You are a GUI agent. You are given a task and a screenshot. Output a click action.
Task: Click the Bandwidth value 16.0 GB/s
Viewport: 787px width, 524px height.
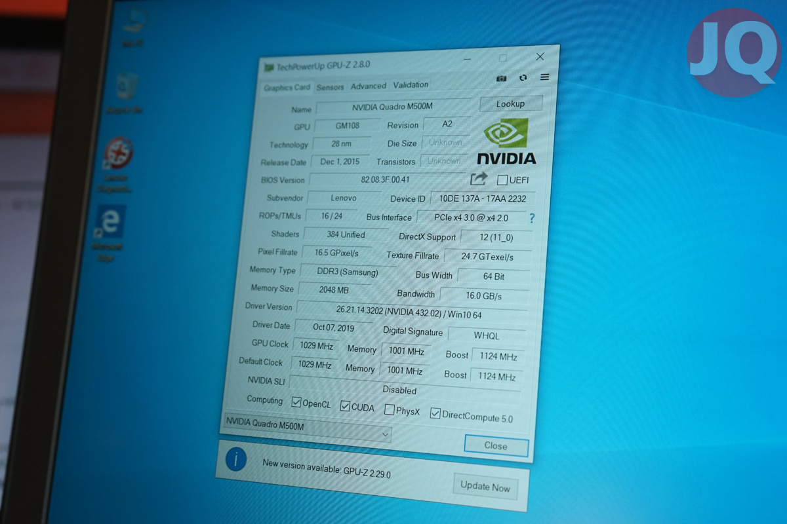click(483, 296)
